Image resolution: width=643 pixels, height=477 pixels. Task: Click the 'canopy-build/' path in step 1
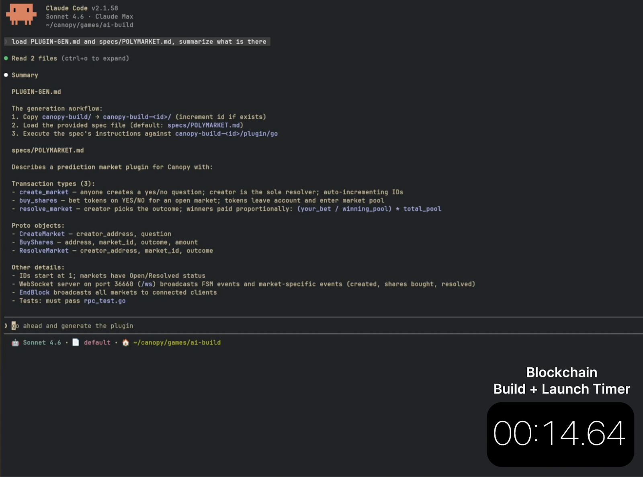[x=67, y=117]
